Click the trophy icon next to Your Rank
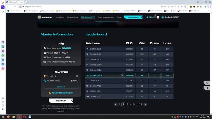This screenshot has width=212, height=119. (x=45, y=76)
